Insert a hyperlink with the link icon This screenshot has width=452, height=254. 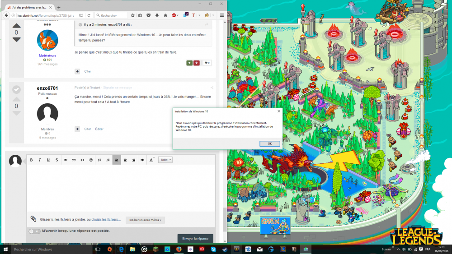[x=66, y=160]
